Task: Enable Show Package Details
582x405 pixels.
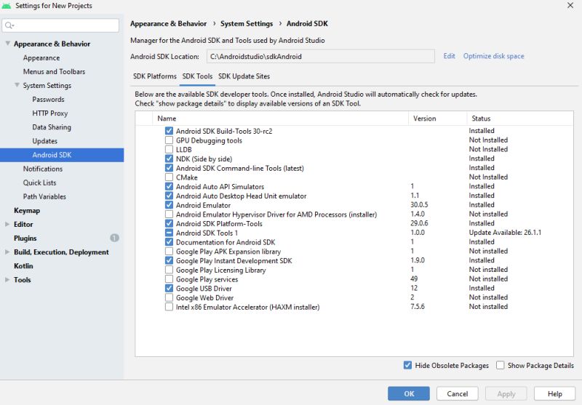Action: coord(501,365)
